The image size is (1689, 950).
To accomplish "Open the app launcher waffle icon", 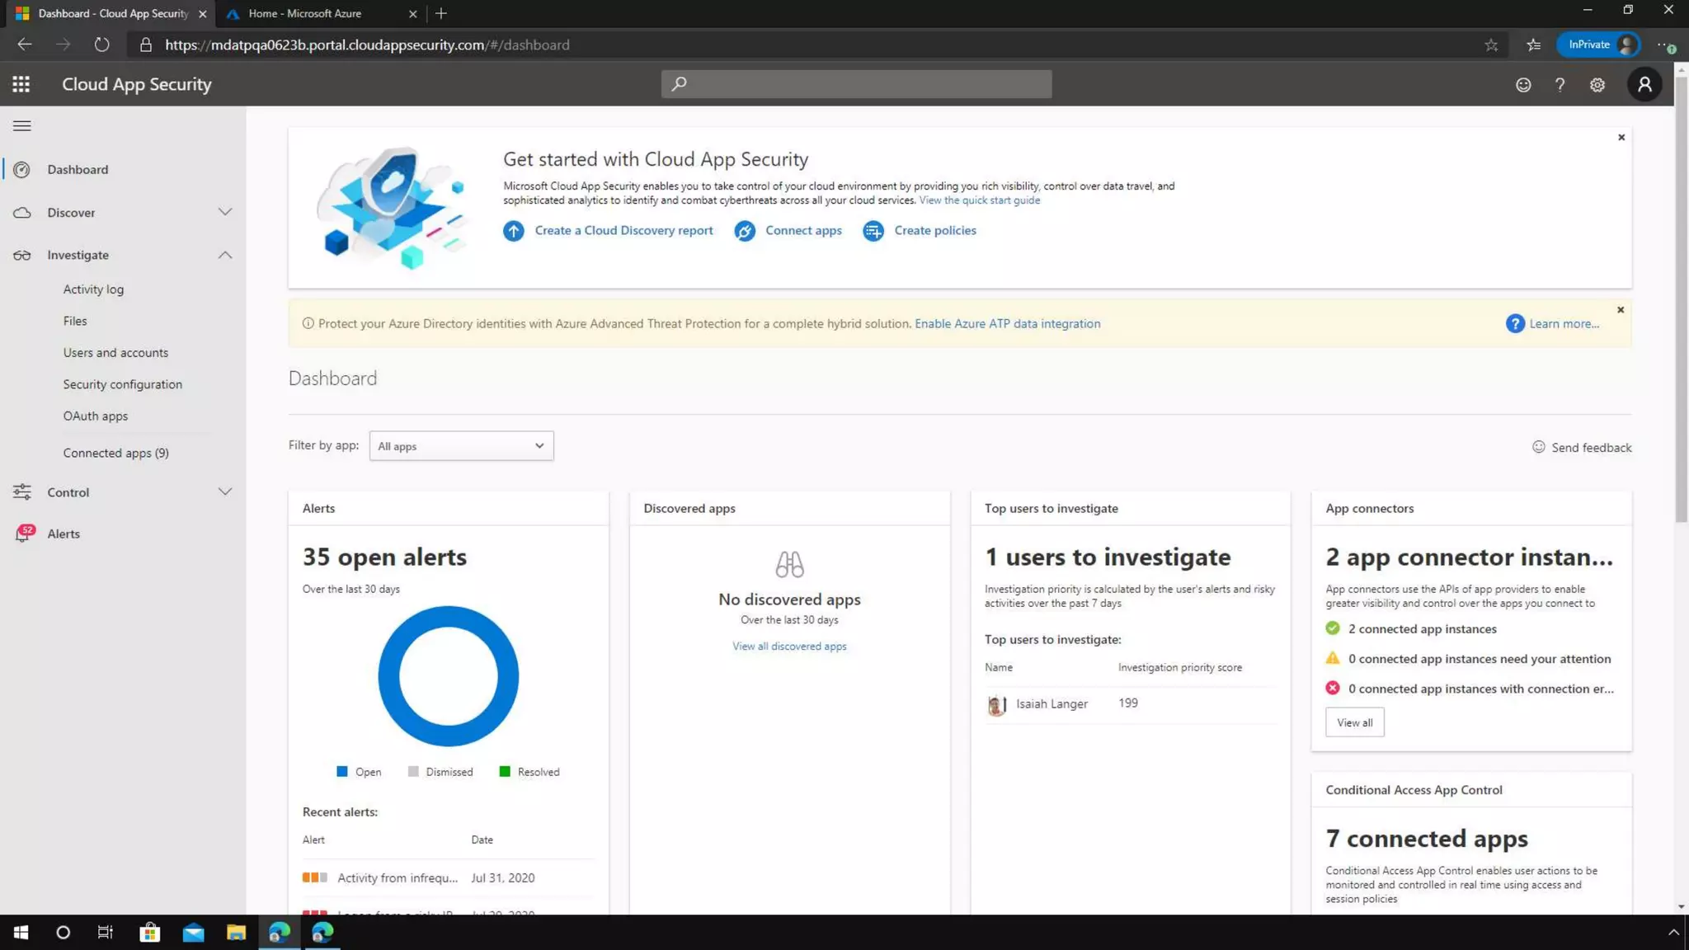I will 21,84.
